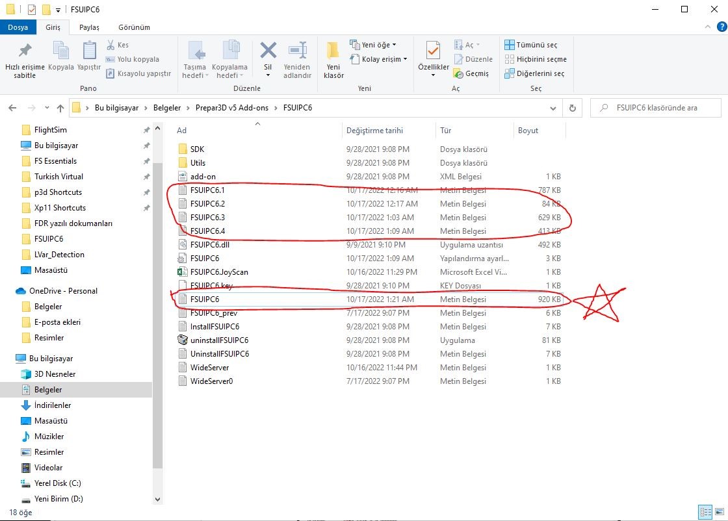Create new folder with Yeni klasör
The image size is (728, 521).
pyautogui.click(x=333, y=61)
